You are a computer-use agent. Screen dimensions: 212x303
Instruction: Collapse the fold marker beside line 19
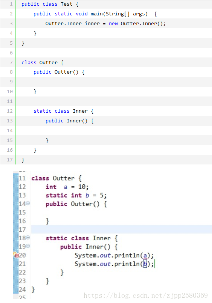tap(28, 246)
